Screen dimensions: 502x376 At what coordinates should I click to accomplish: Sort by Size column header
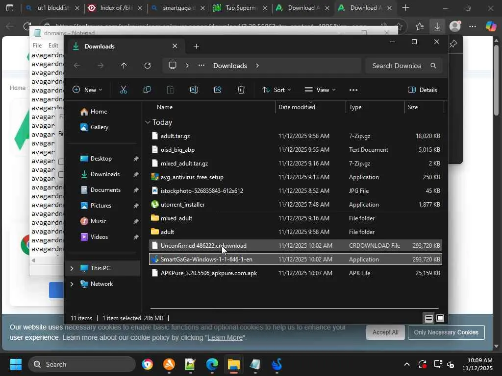(413, 107)
